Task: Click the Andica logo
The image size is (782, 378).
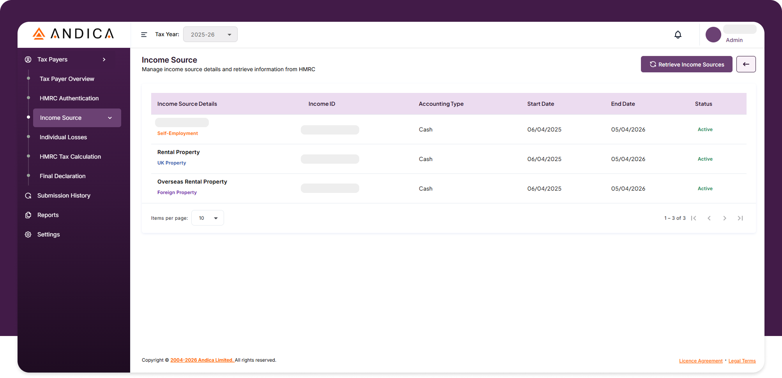Action: pos(73,34)
